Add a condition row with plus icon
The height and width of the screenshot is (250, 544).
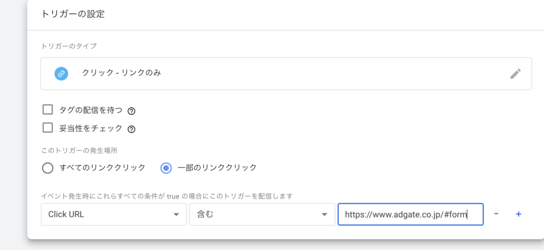[518, 214]
